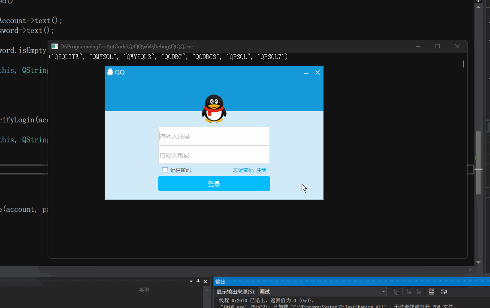This screenshot has height=308, width=490.
Task: Click the editor vertical scrollbar thumb
Action: (478, 163)
